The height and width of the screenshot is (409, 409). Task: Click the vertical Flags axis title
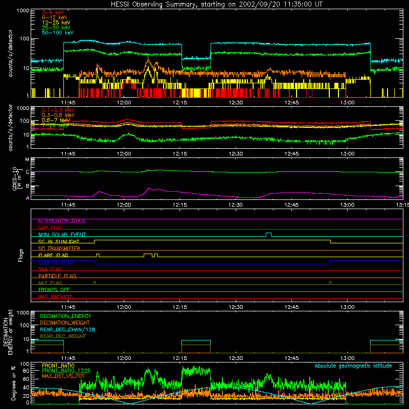[x=21, y=255]
